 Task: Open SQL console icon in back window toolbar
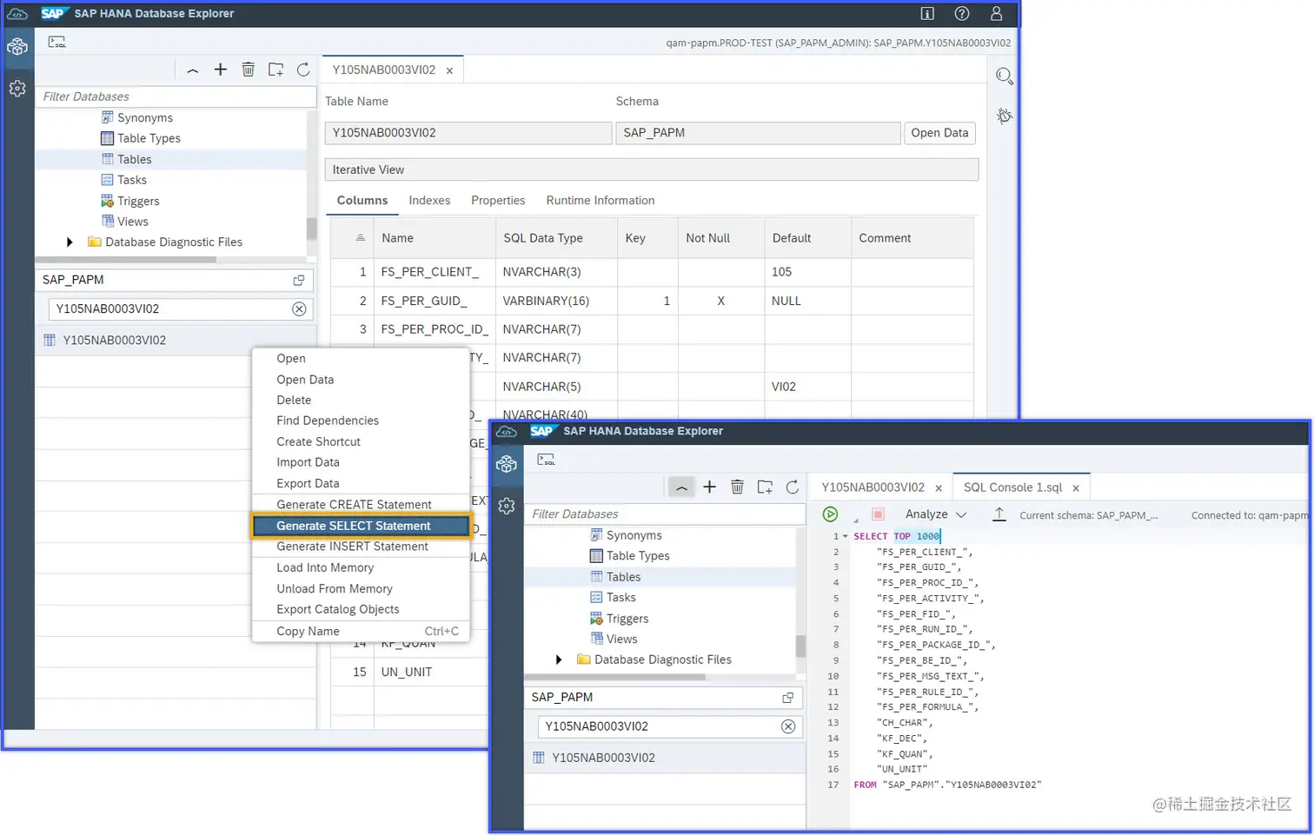click(57, 42)
